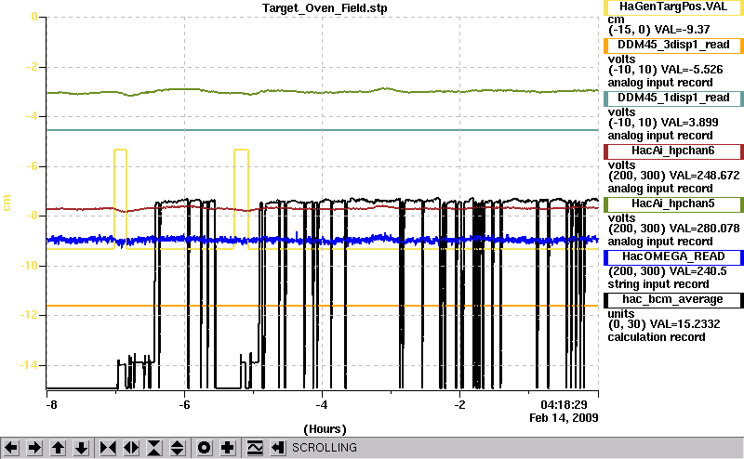The height and width of the screenshot is (459, 744).
Task: Pan the graph left with the left arrow
Action: (x=11, y=448)
